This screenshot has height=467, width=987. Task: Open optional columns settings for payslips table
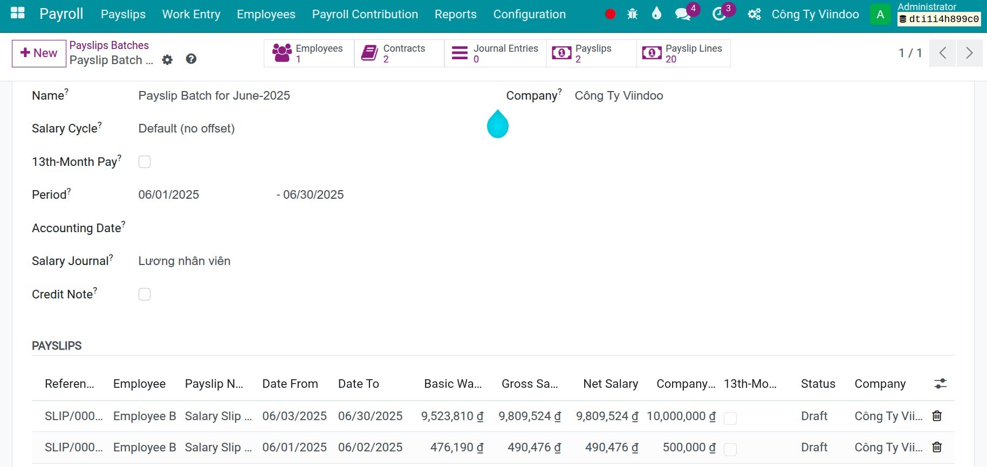[940, 384]
